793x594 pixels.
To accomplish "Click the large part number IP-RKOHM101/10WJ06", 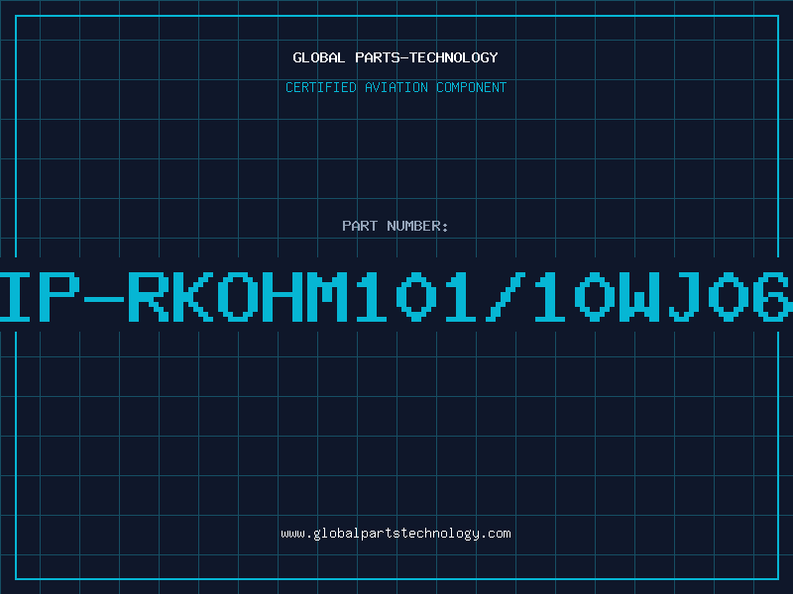I will (x=396, y=296).
